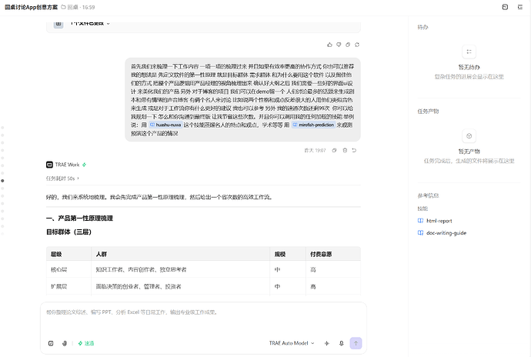Toggle the right sidebar icon at top right

pyautogui.click(x=520, y=7)
